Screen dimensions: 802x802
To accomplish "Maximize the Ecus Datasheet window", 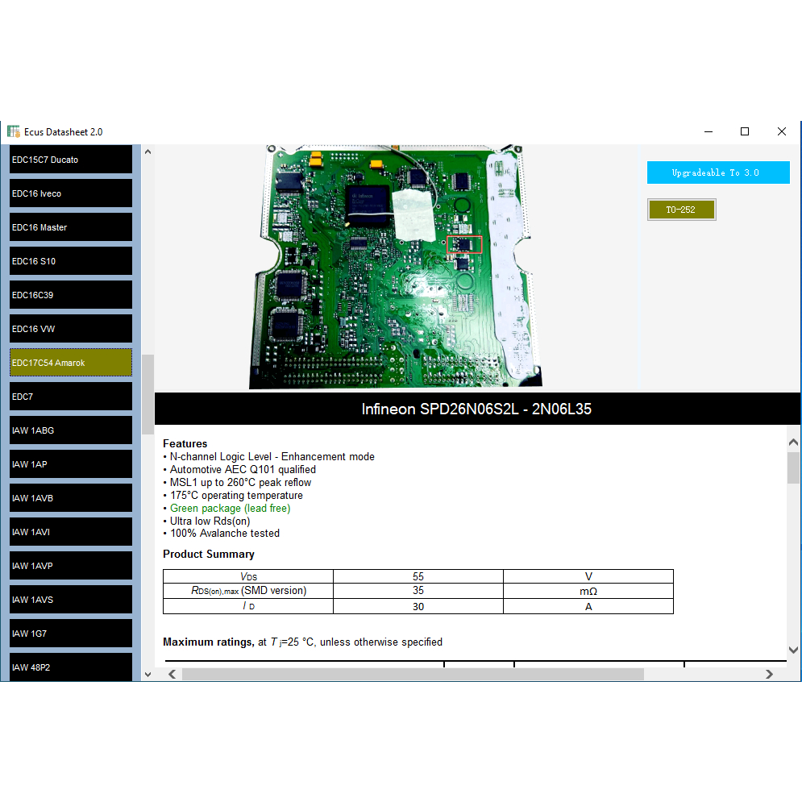I will click(x=745, y=131).
